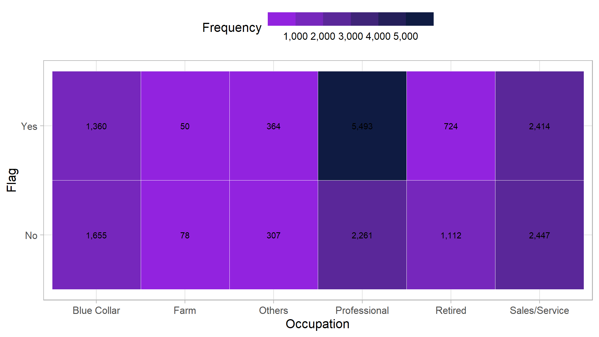599x337 pixels.
Task: Select the cell with value 2,261
Action: point(362,235)
